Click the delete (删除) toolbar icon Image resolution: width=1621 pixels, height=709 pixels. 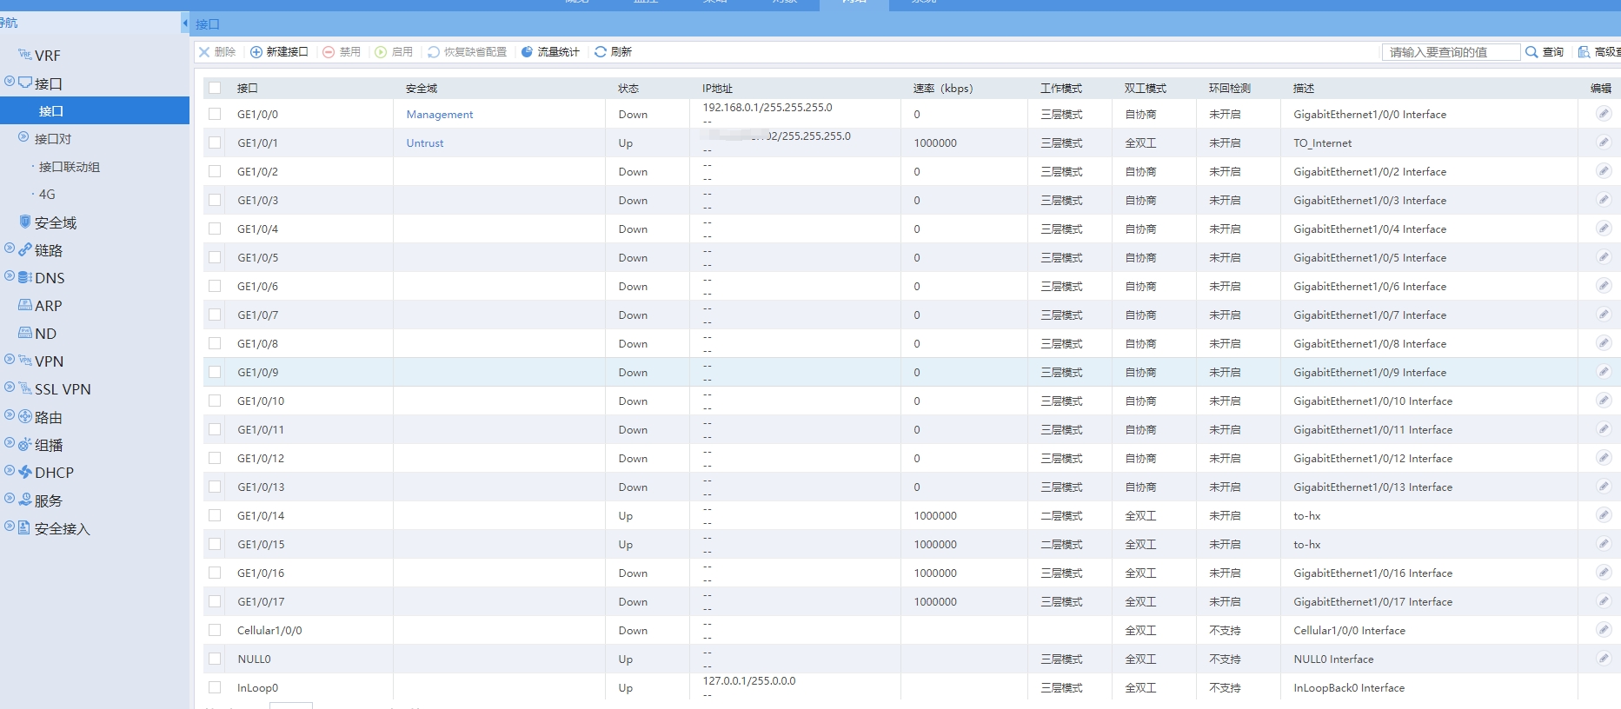pyautogui.click(x=204, y=52)
